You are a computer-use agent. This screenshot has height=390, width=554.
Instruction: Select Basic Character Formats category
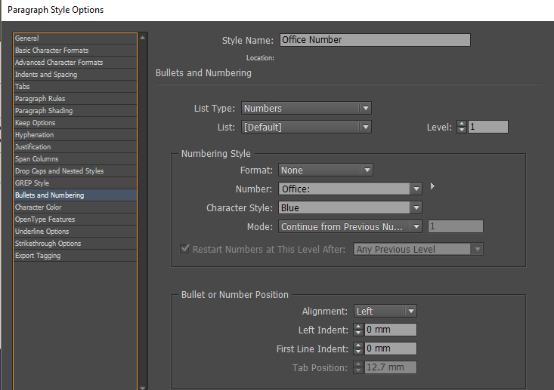pyautogui.click(x=76, y=51)
